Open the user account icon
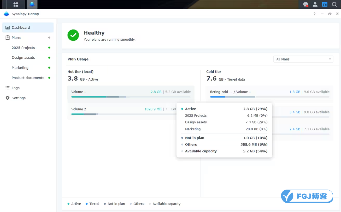The height and width of the screenshot is (212, 341). [315, 4]
